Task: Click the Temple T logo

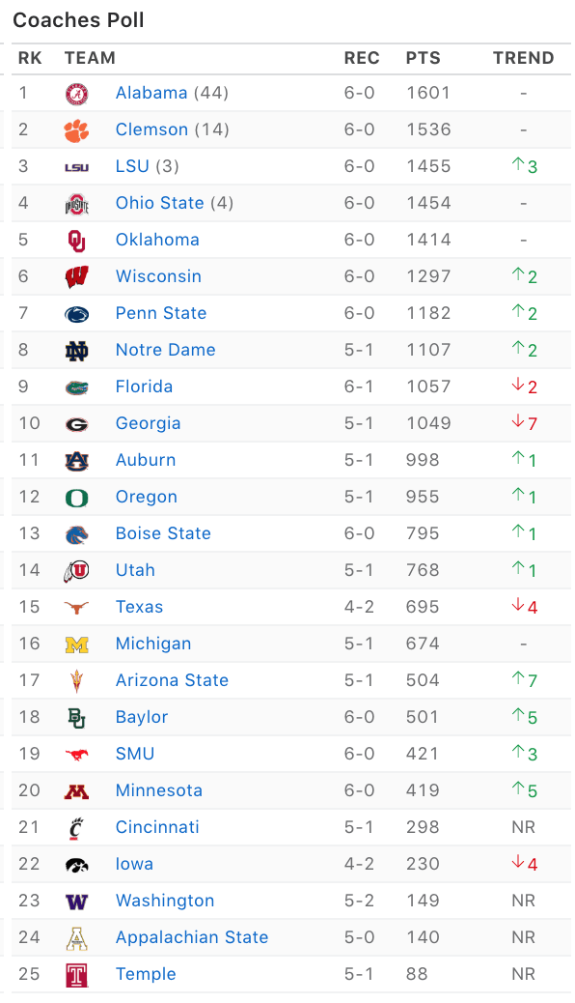Action: [x=76, y=976]
